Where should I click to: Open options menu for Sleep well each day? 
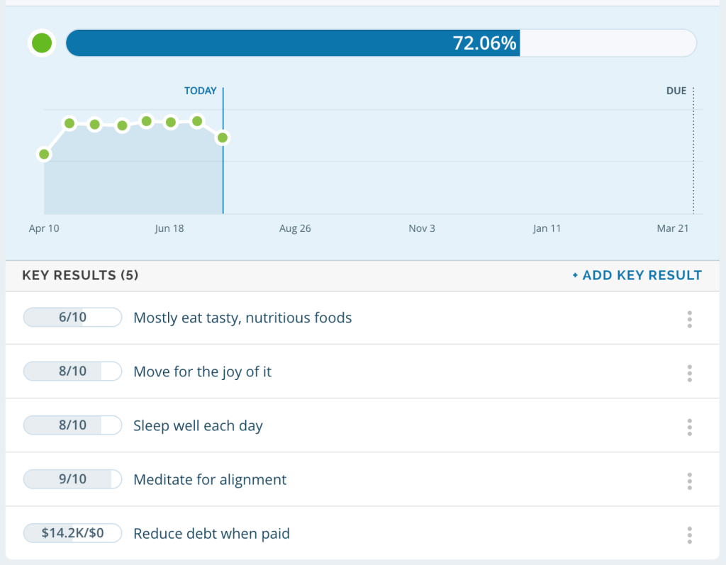(x=689, y=427)
